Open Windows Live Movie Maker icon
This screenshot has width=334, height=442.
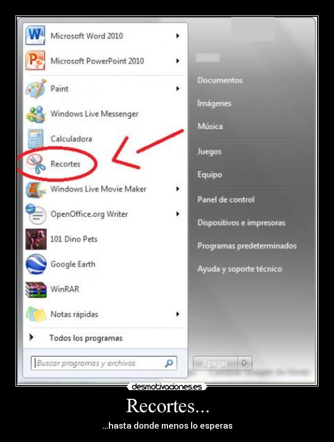tap(35, 189)
